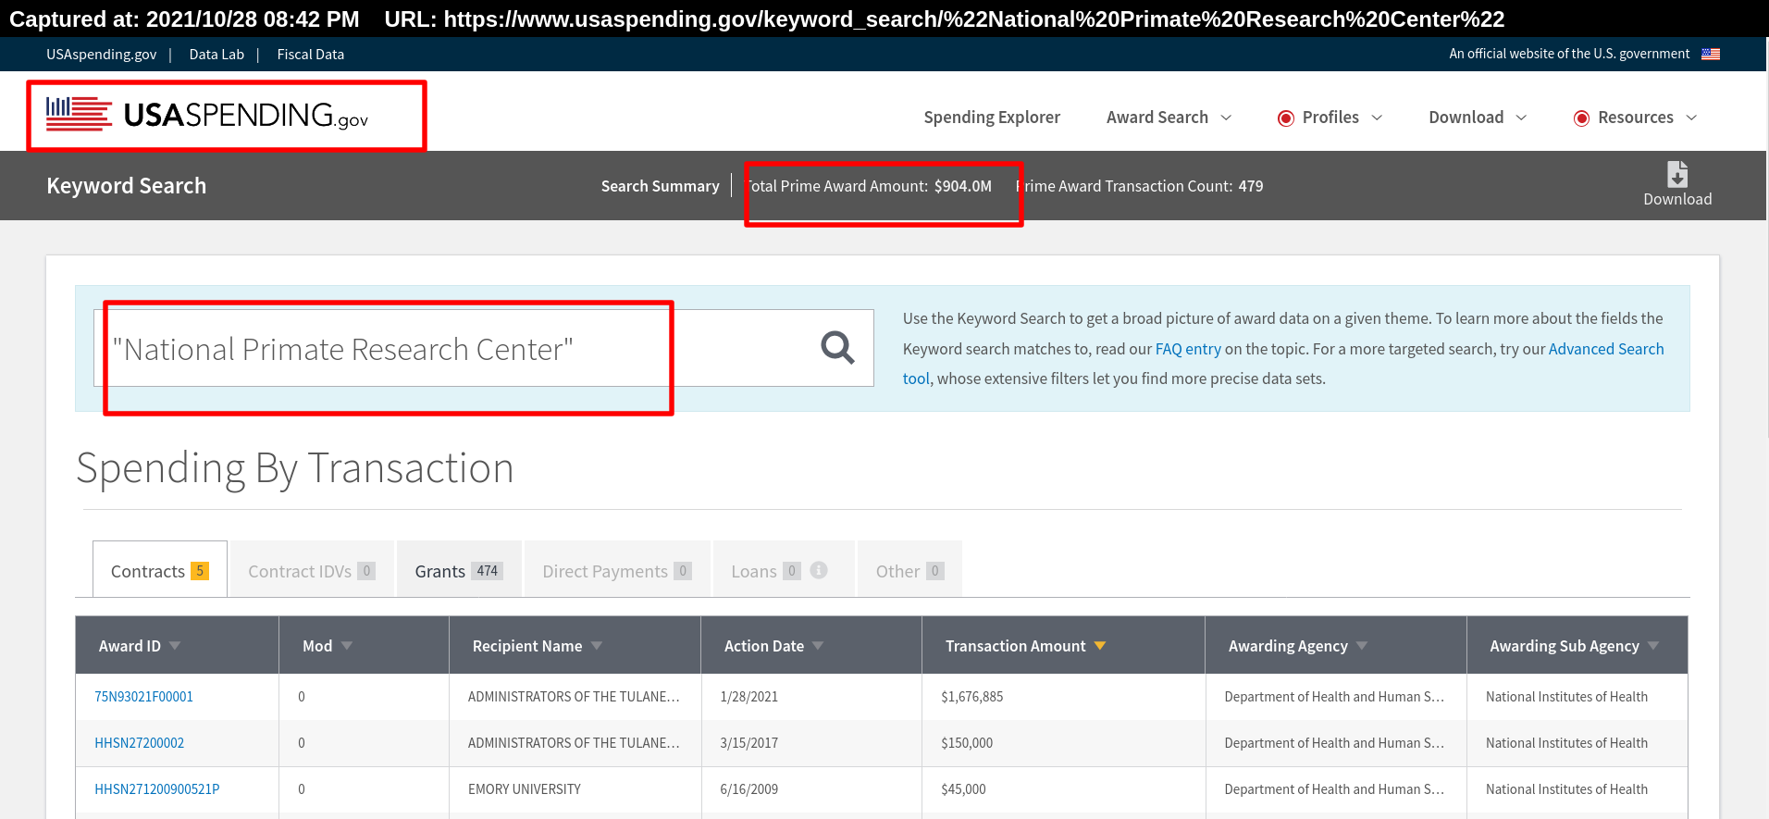Click the Spending By Transaction heading
Image resolution: width=1769 pixels, height=819 pixels.
[295, 468]
